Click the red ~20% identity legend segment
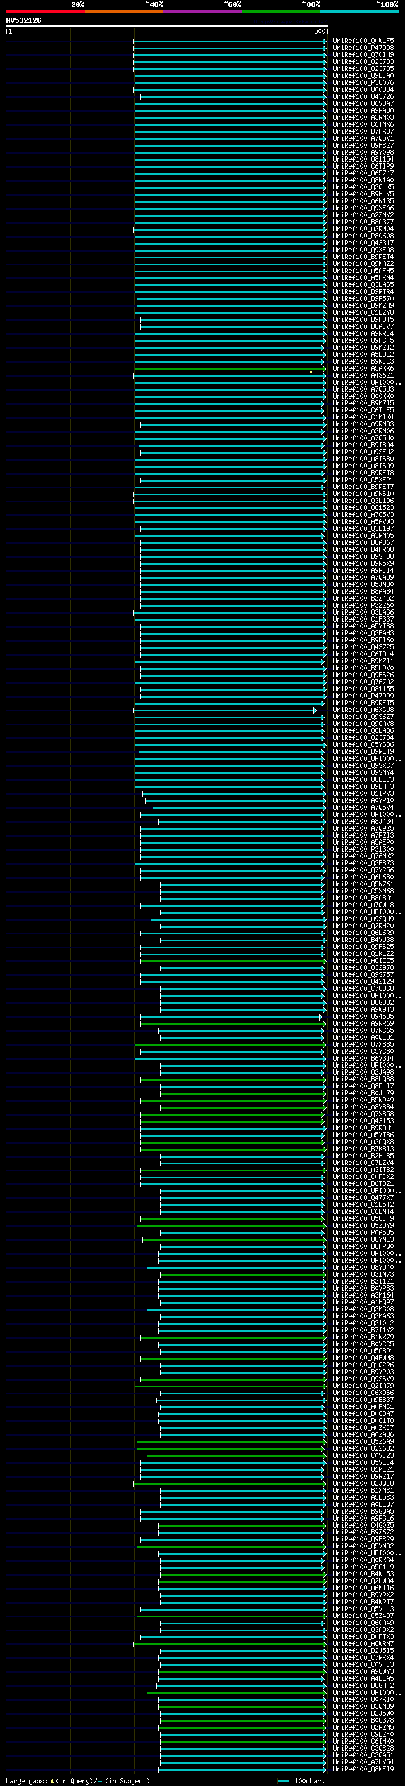The width and height of the screenshot is (405, 1786). (45, 11)
